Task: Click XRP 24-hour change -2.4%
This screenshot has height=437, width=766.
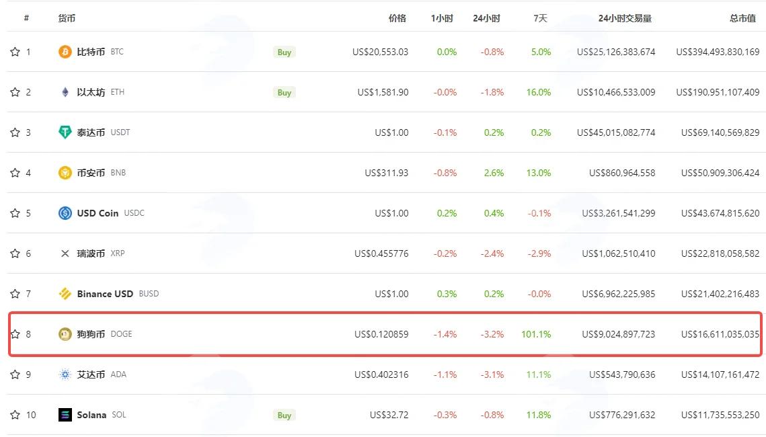Action: click(492, 253)
